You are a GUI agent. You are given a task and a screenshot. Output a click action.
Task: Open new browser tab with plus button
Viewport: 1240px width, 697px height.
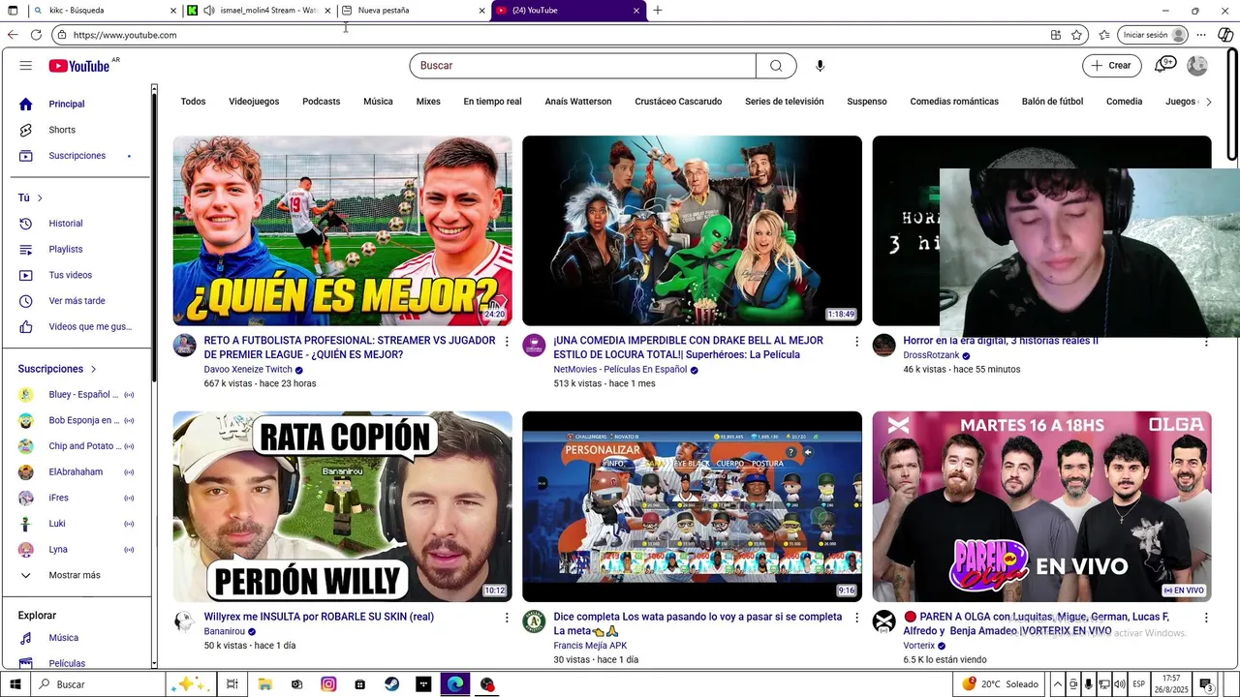pos(658,11)
